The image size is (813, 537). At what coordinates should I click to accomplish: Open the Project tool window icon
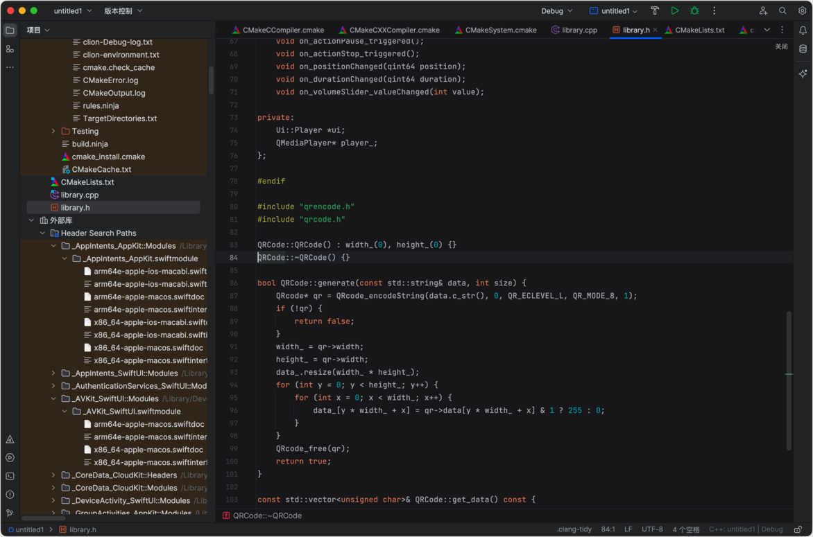pyautogui.click(x=10, y=30)
